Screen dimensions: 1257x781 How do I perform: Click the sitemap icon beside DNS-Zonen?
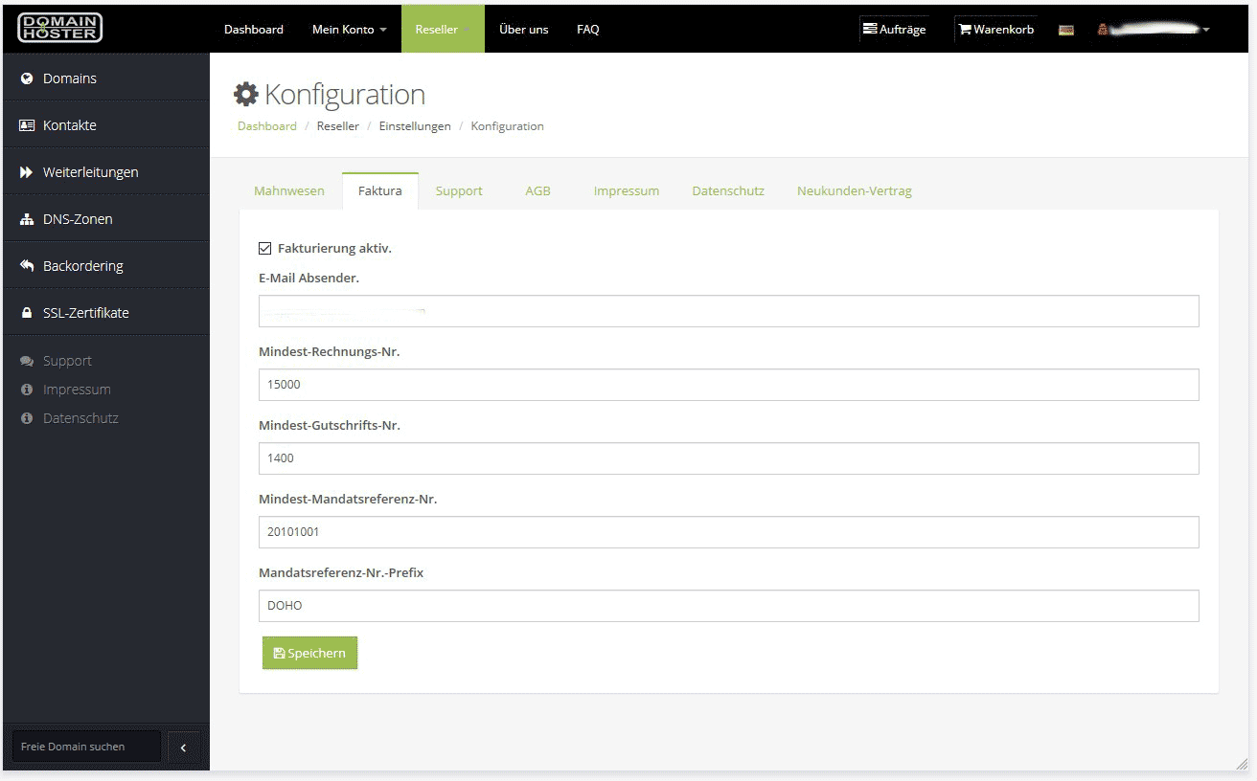27,219
